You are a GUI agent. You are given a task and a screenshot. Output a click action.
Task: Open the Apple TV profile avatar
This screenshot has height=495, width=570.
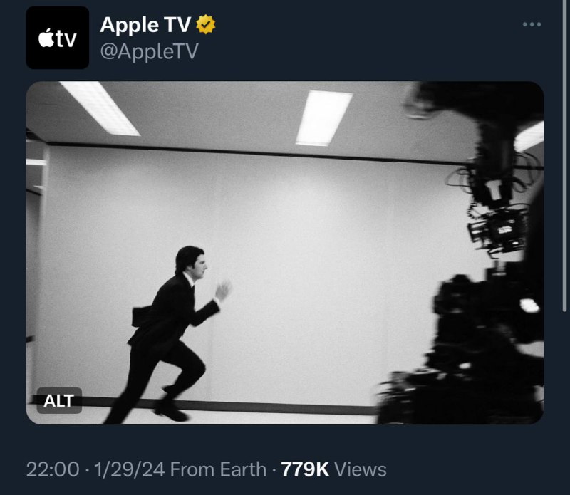58,38
